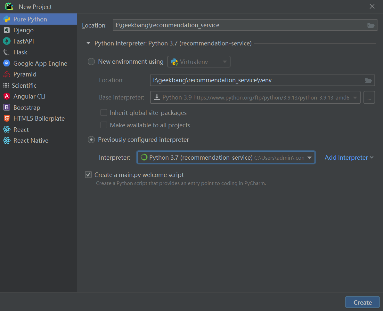Select Previously configured interpreter radio button
Viewport: 383px width, 311px height.
click(x=91, y=140)
